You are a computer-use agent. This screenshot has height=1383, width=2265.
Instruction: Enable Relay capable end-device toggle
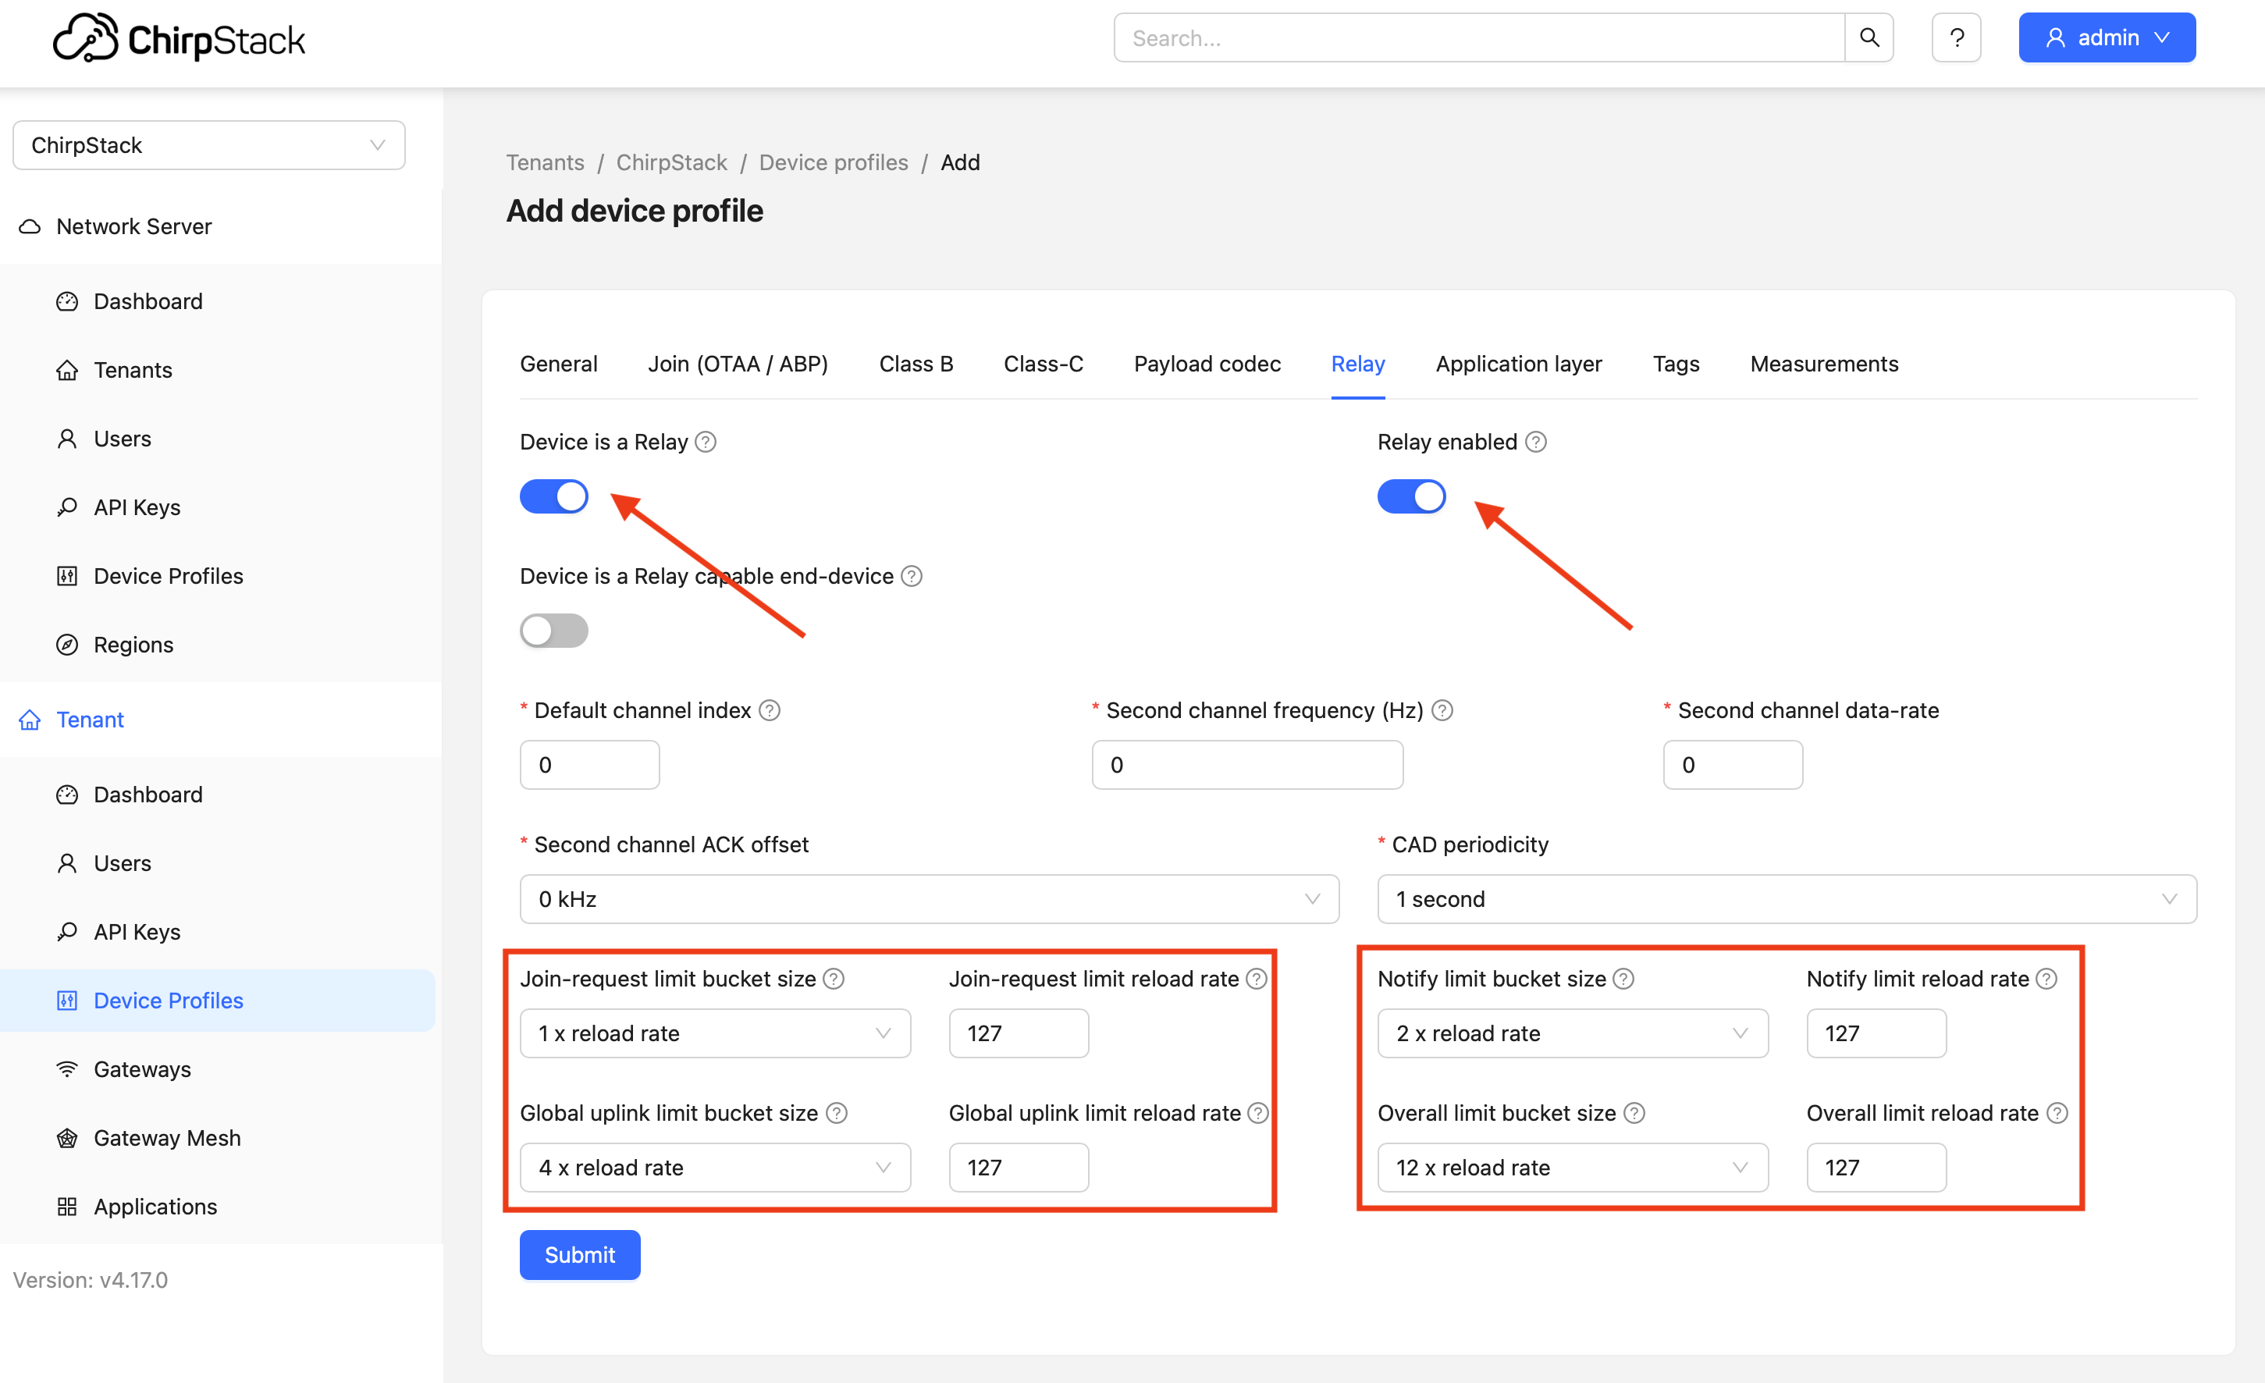click(554, 631)
